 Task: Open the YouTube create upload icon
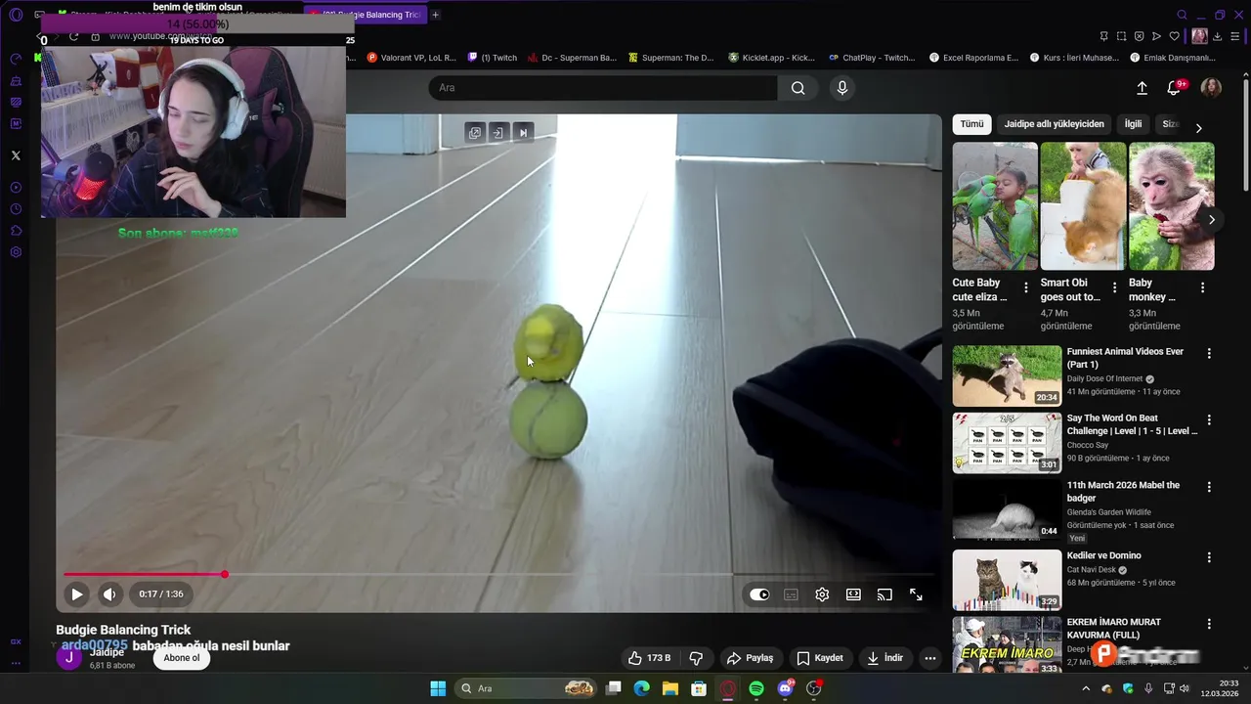tap(1142, 88)
